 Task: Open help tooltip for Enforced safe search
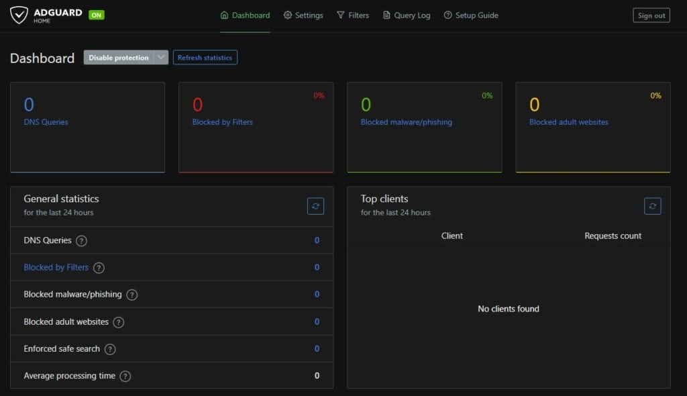(112, 349)
